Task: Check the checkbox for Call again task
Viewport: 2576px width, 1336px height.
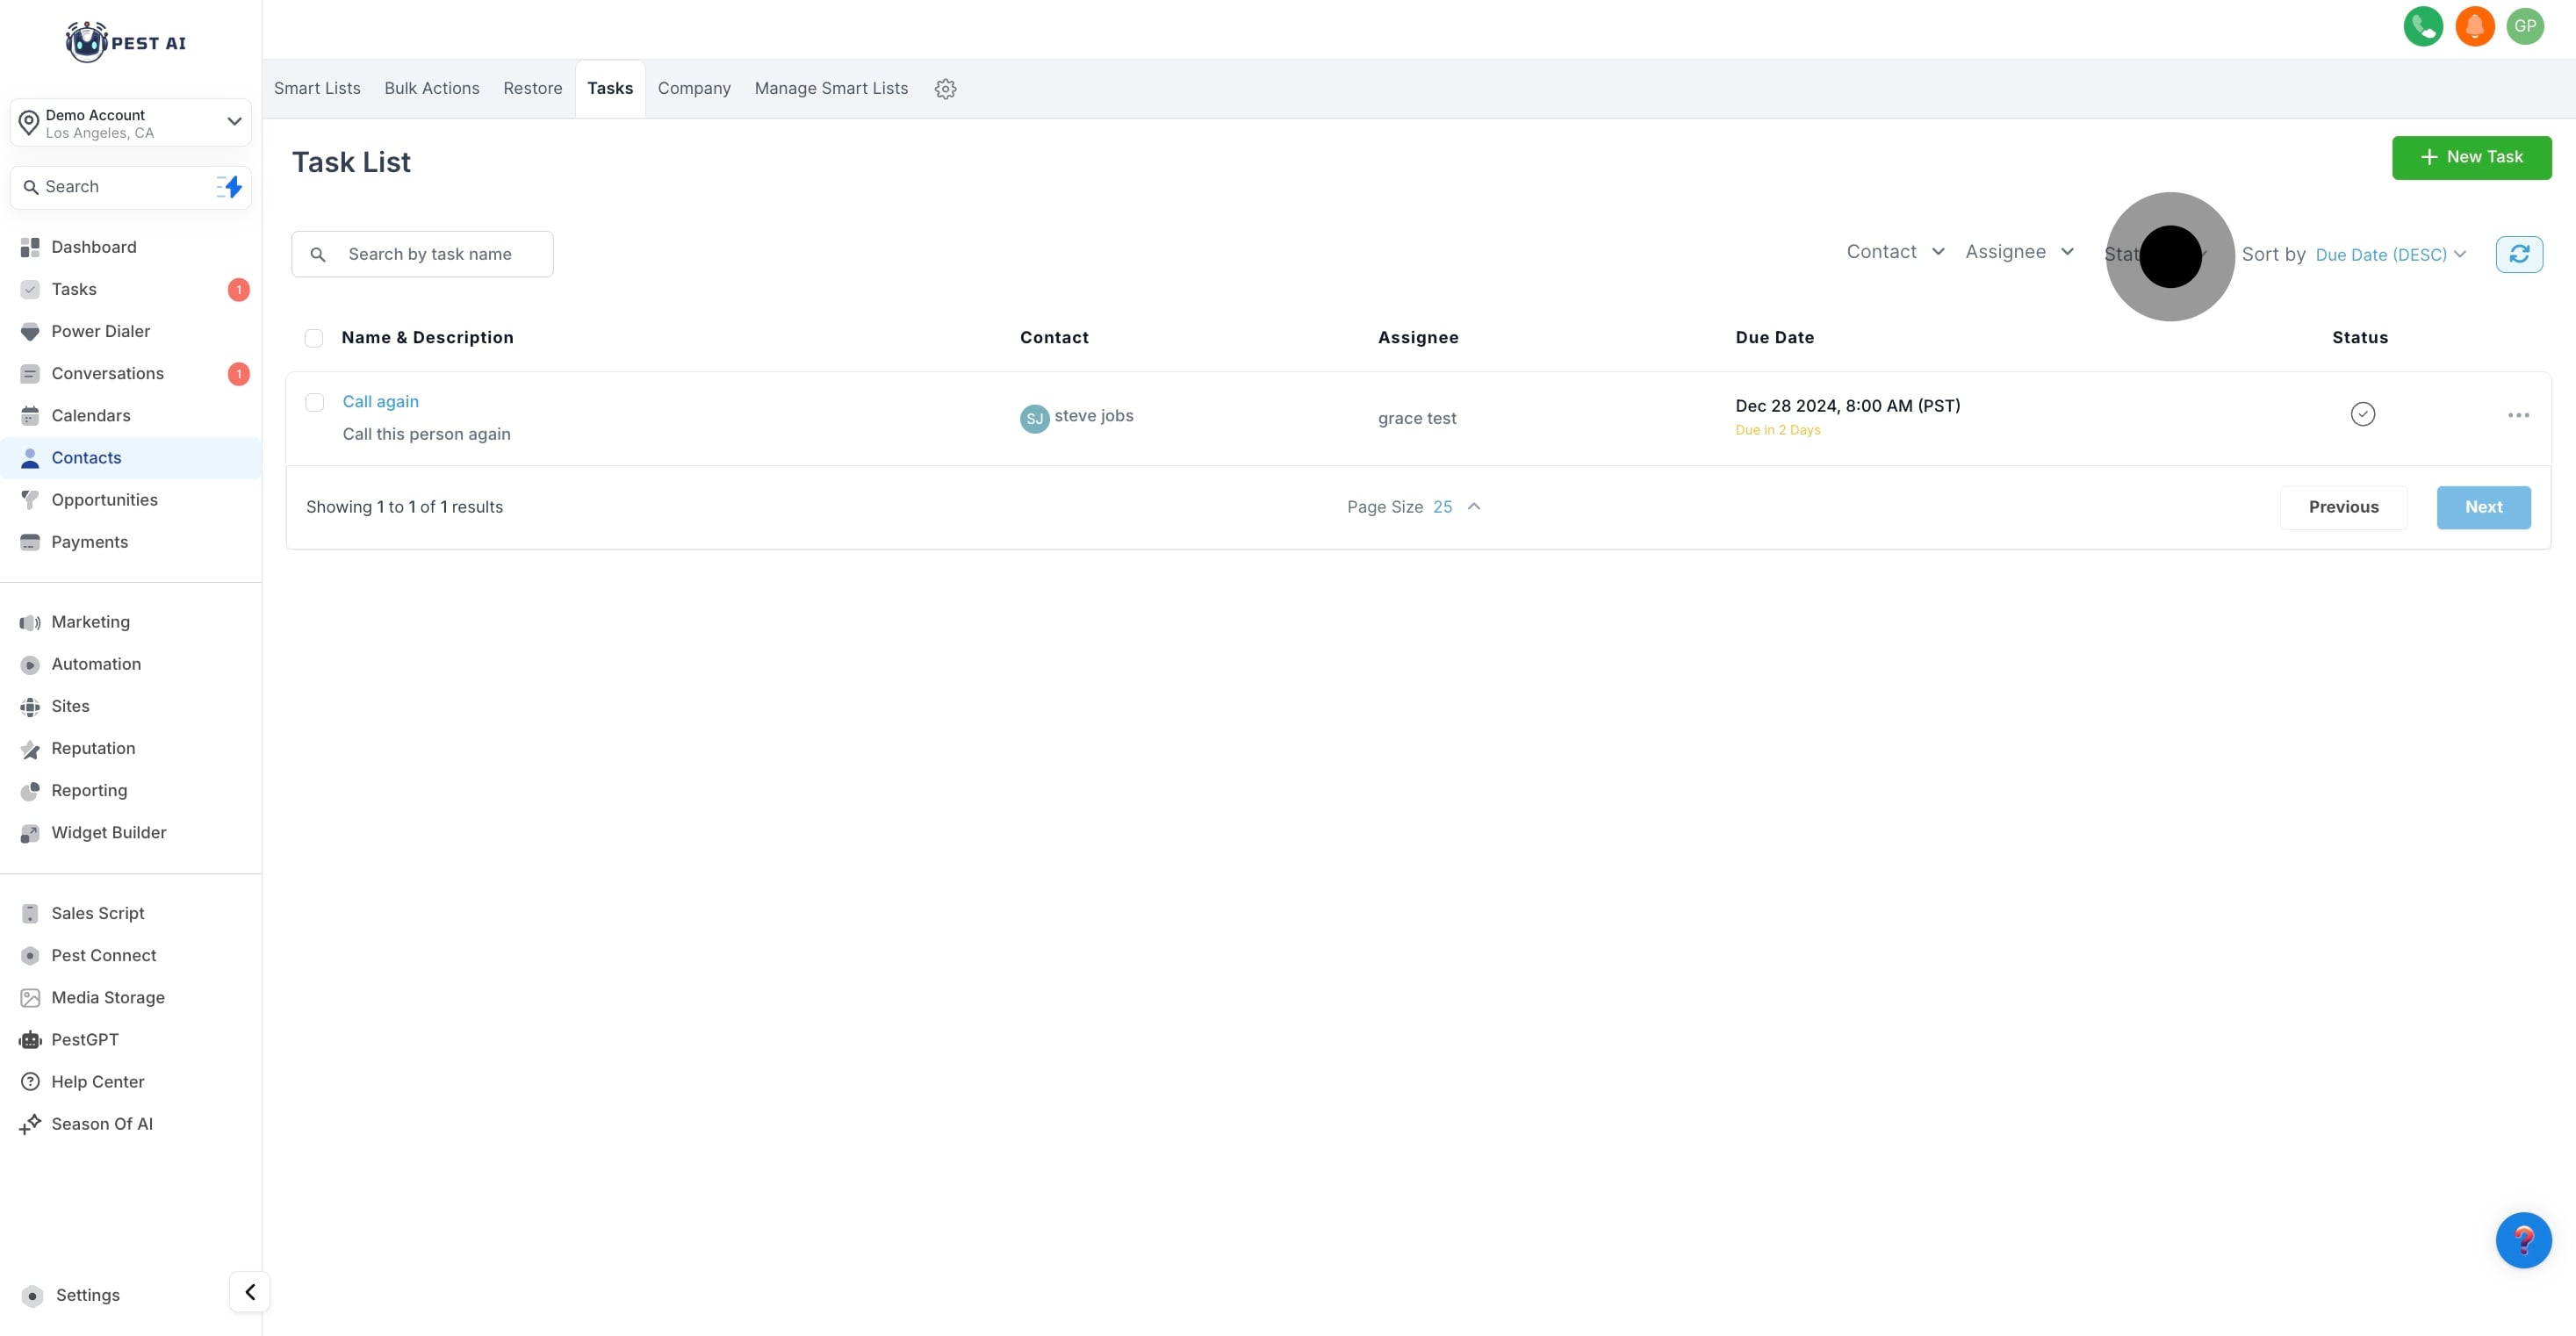Action: point(315,402)
